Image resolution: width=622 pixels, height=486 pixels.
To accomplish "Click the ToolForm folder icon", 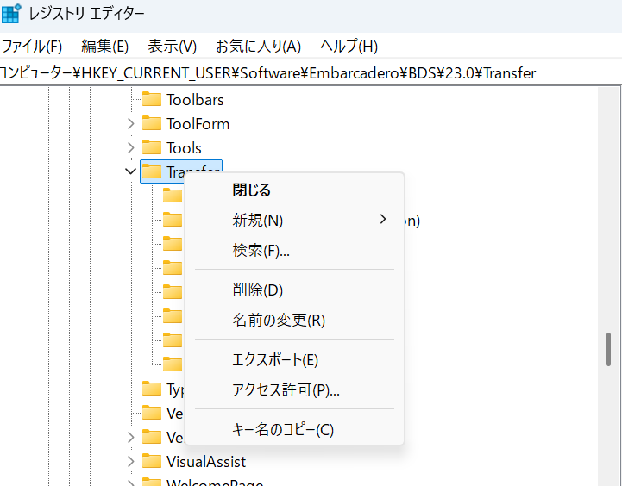I will coord(152,124).
